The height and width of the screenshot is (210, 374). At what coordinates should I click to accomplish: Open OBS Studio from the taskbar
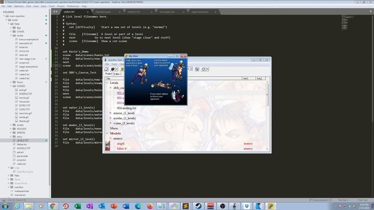pyautogui.click(x=222, y=206)
